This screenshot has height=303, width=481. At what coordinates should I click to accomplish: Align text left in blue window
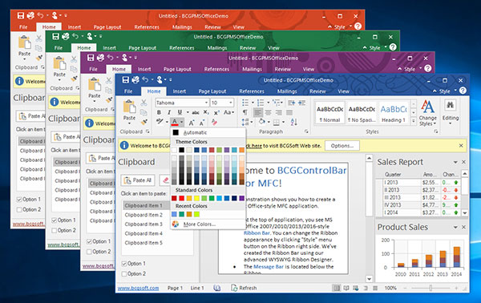pos(258,112)
